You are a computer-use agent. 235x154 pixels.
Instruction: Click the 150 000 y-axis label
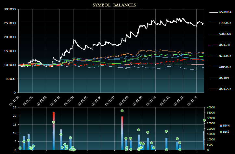pyautogui.click(x=10, y=51)
